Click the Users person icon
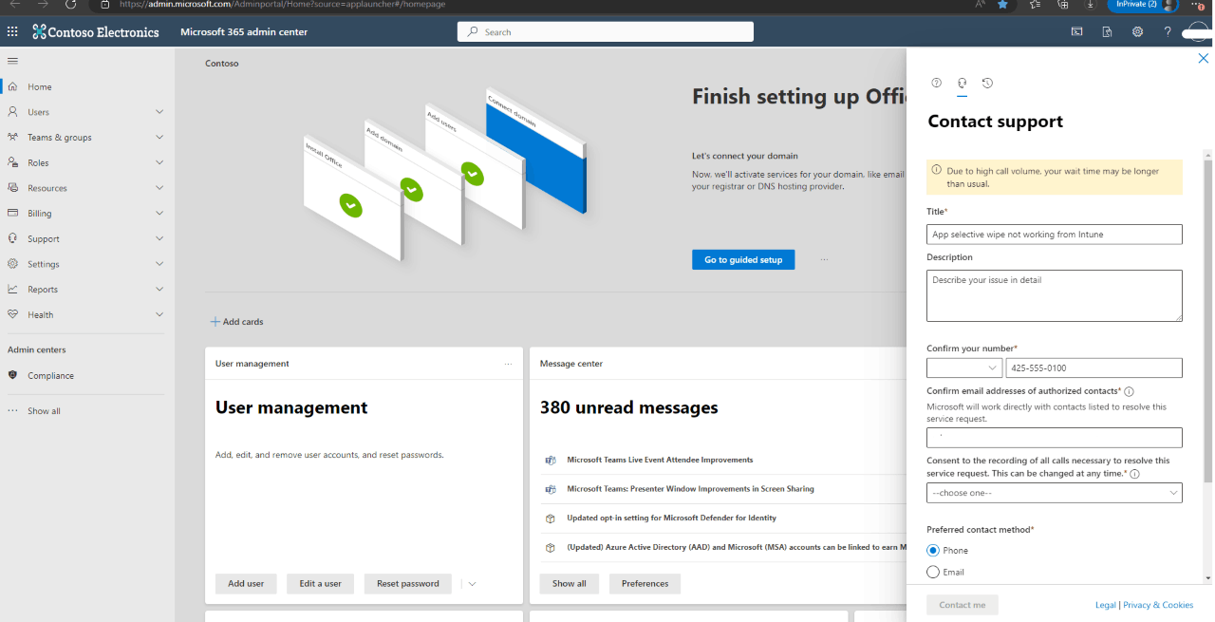The image size is (1215, 622). [x=12, y=112]
